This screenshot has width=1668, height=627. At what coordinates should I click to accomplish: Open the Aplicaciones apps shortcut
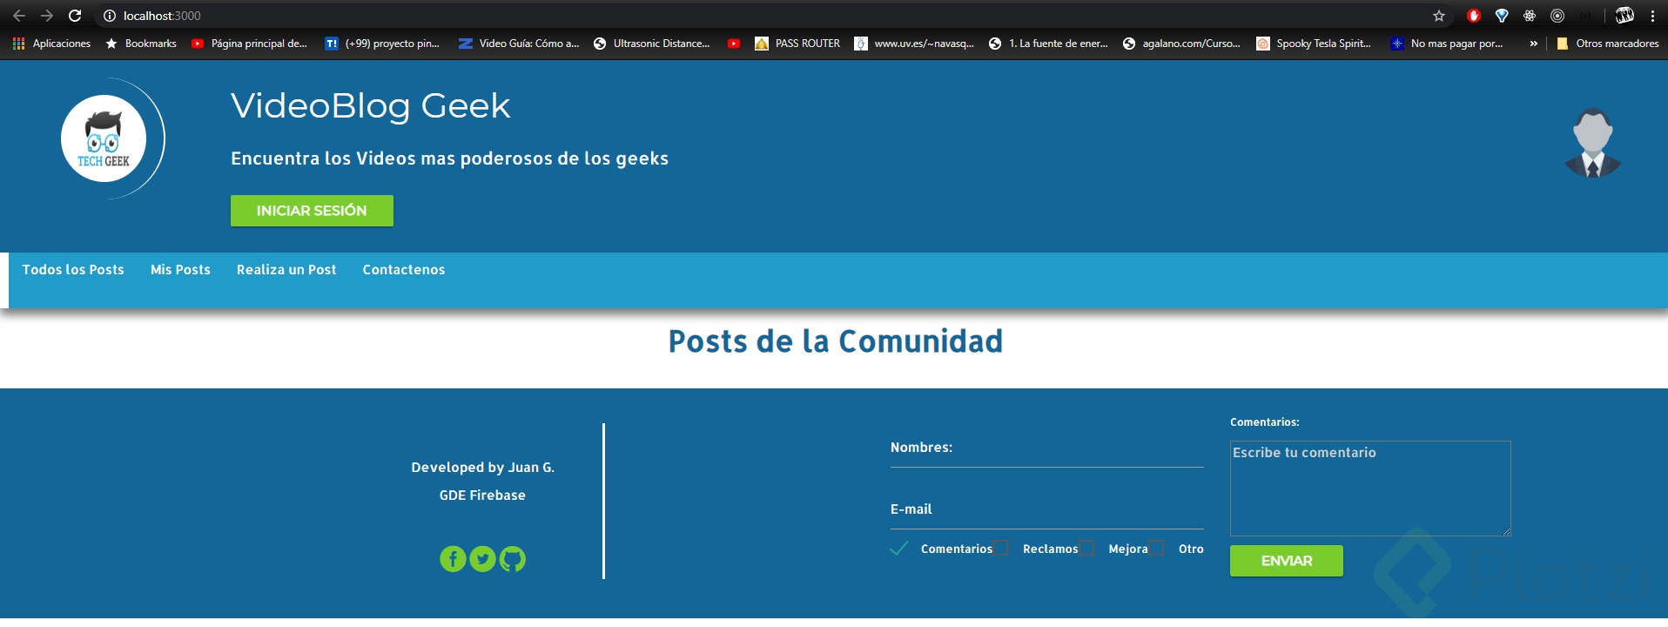point(52,44)
